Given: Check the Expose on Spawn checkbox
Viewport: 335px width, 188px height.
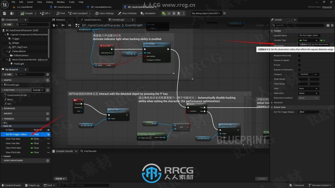Looking at the screenshot, I should [299, 60].
